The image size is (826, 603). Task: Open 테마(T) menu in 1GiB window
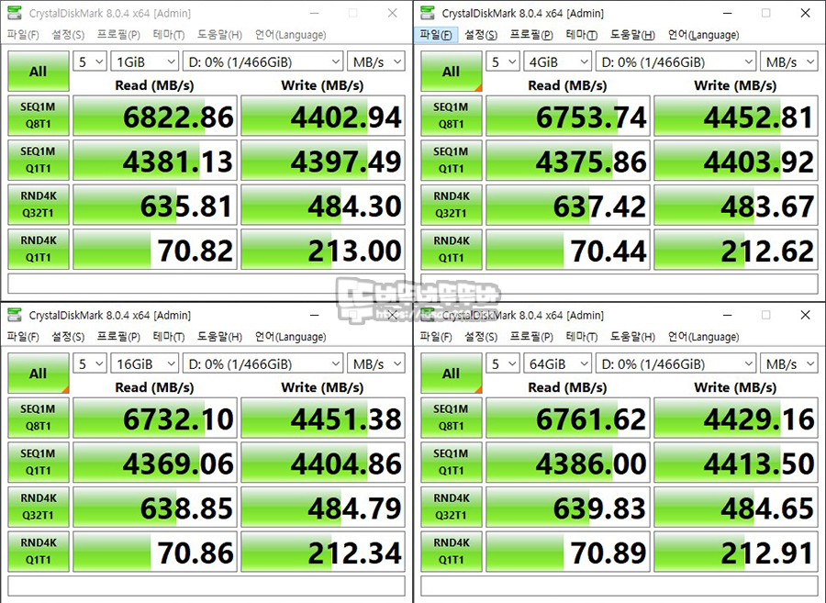click(x=169, y=35)
